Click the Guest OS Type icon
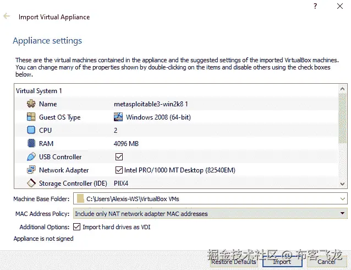Viewport: 351px width, 270px height. [31, 117]
